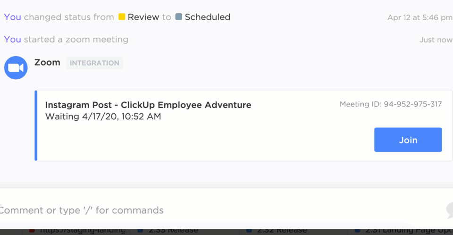Screen dimensions: 453x235
Task: Click the Zoom integration name label
Action: 47,62
